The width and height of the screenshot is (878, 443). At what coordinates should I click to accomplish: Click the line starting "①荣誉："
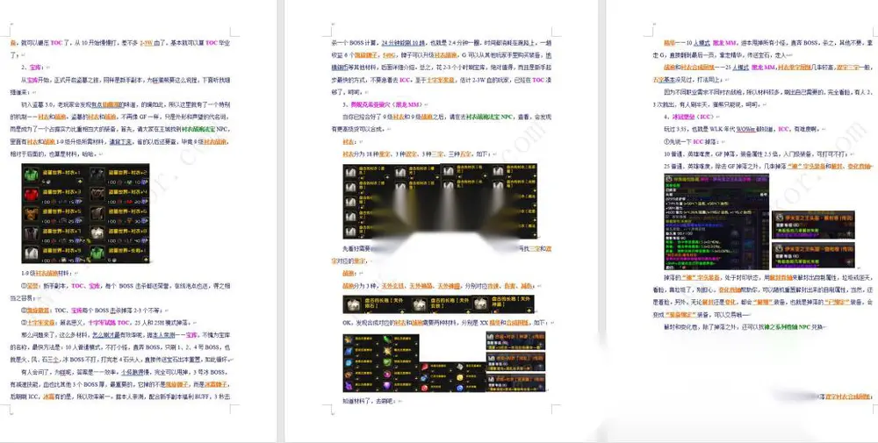click(126, 286)
